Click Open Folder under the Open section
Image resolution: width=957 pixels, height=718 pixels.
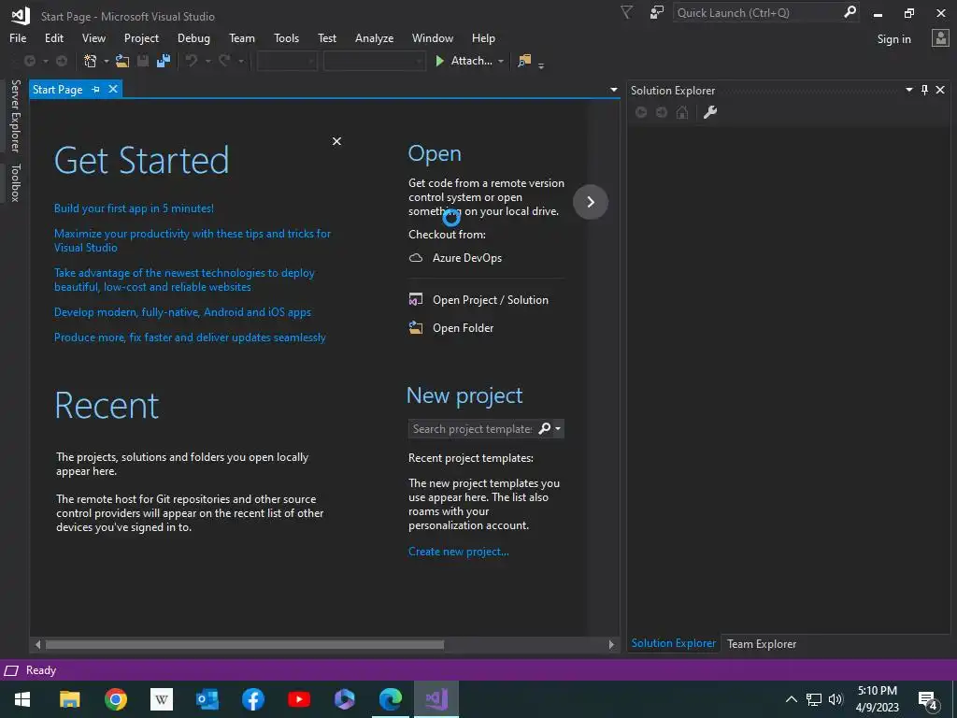463,328
